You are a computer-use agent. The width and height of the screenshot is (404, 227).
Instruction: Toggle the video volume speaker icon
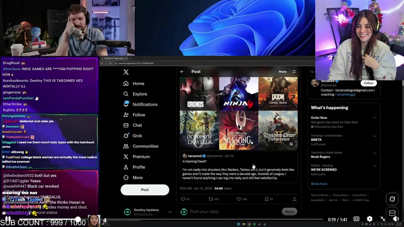[396, 219]
